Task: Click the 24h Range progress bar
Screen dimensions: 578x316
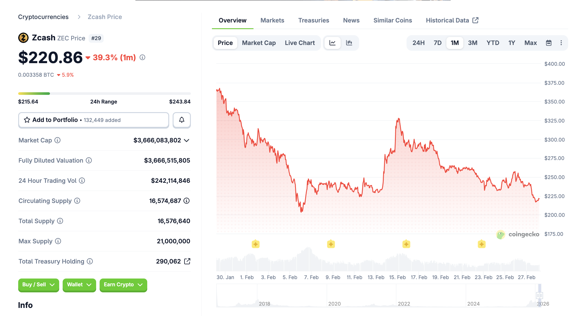Action: click(105, 93)
